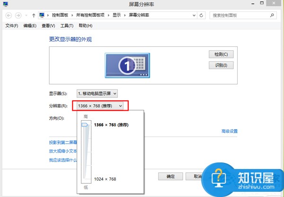Minimize the 屏幕分辨率 window
Image resolution: width=284 pixels, height=197 pixels.
(x=253, y=4)
